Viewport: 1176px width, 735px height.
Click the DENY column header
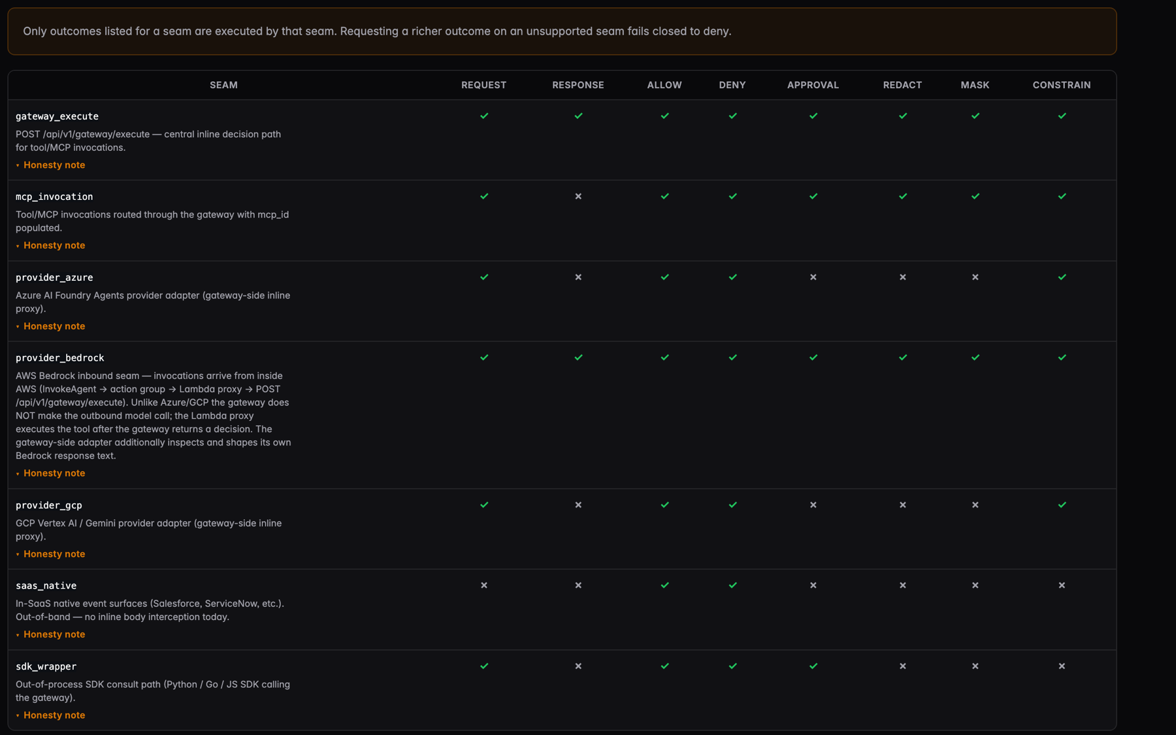(x=732, y=86)
